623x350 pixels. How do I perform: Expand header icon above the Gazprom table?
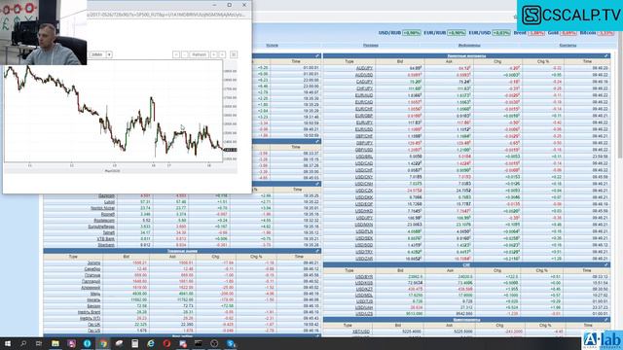(x=317, y=184)
